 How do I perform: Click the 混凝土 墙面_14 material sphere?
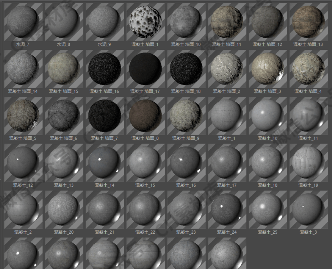pos(23,69)
